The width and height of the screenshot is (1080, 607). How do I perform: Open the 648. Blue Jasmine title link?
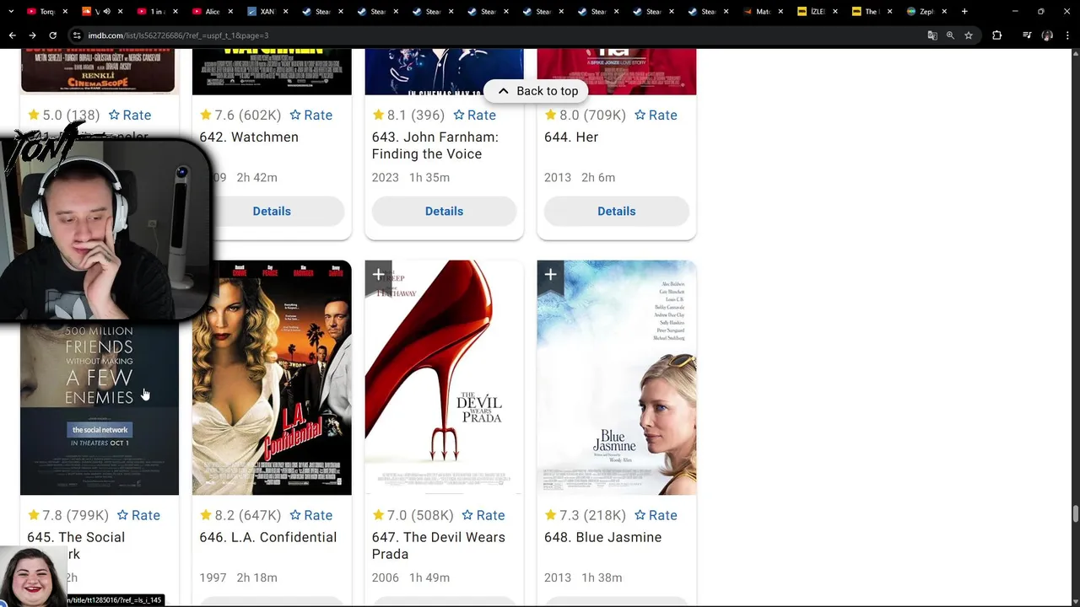tap(602, 537)
